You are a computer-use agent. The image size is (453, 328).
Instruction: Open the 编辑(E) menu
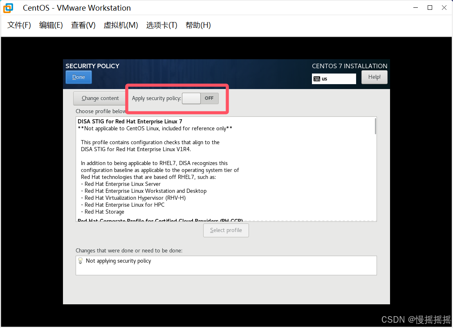tap(51, 25)
